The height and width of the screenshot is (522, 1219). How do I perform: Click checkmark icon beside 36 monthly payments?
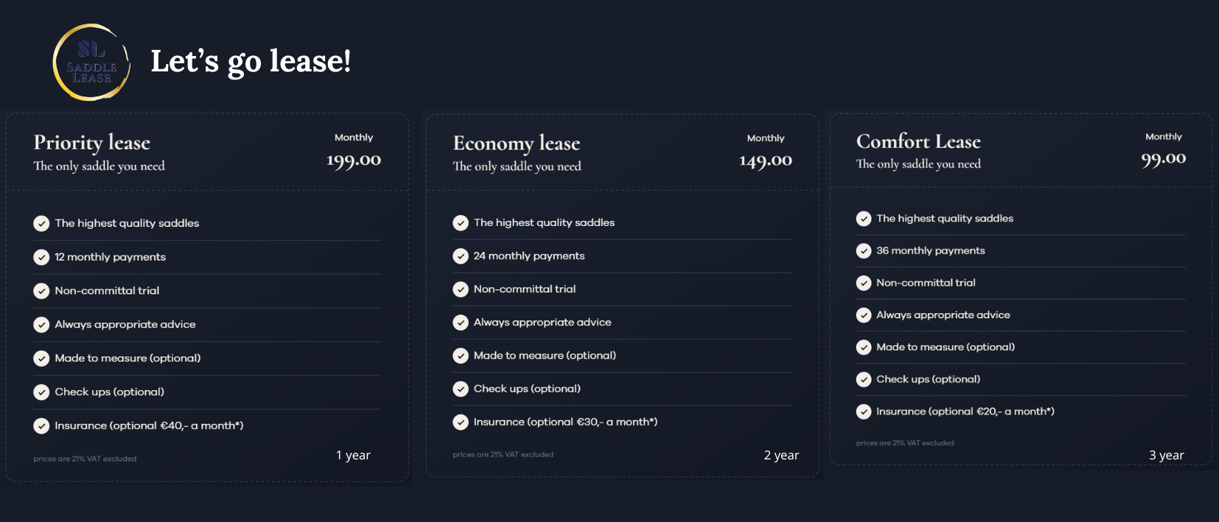[x=864, y=251]
